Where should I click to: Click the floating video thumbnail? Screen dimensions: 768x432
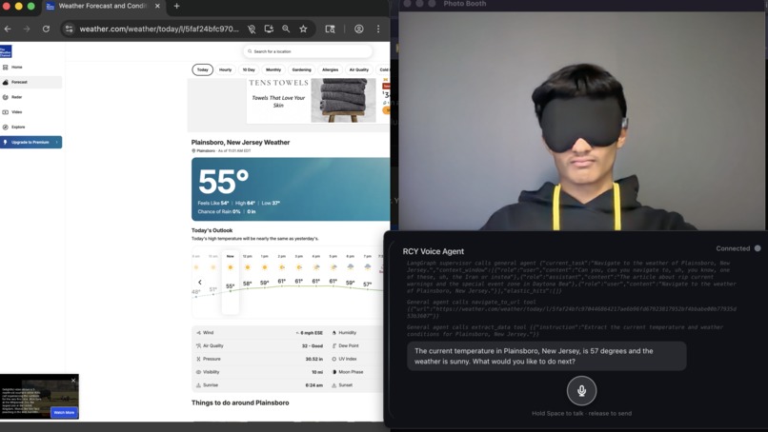pos(39,396)
